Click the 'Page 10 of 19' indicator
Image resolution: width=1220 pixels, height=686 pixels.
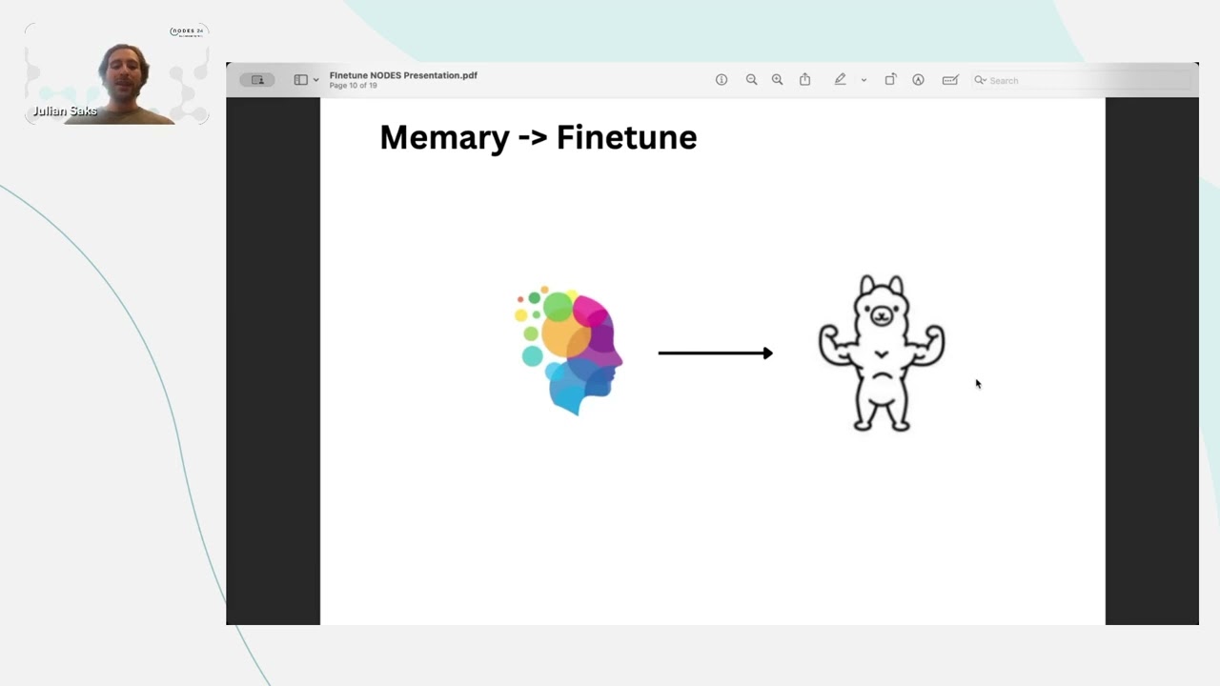(x=354, y=86)
